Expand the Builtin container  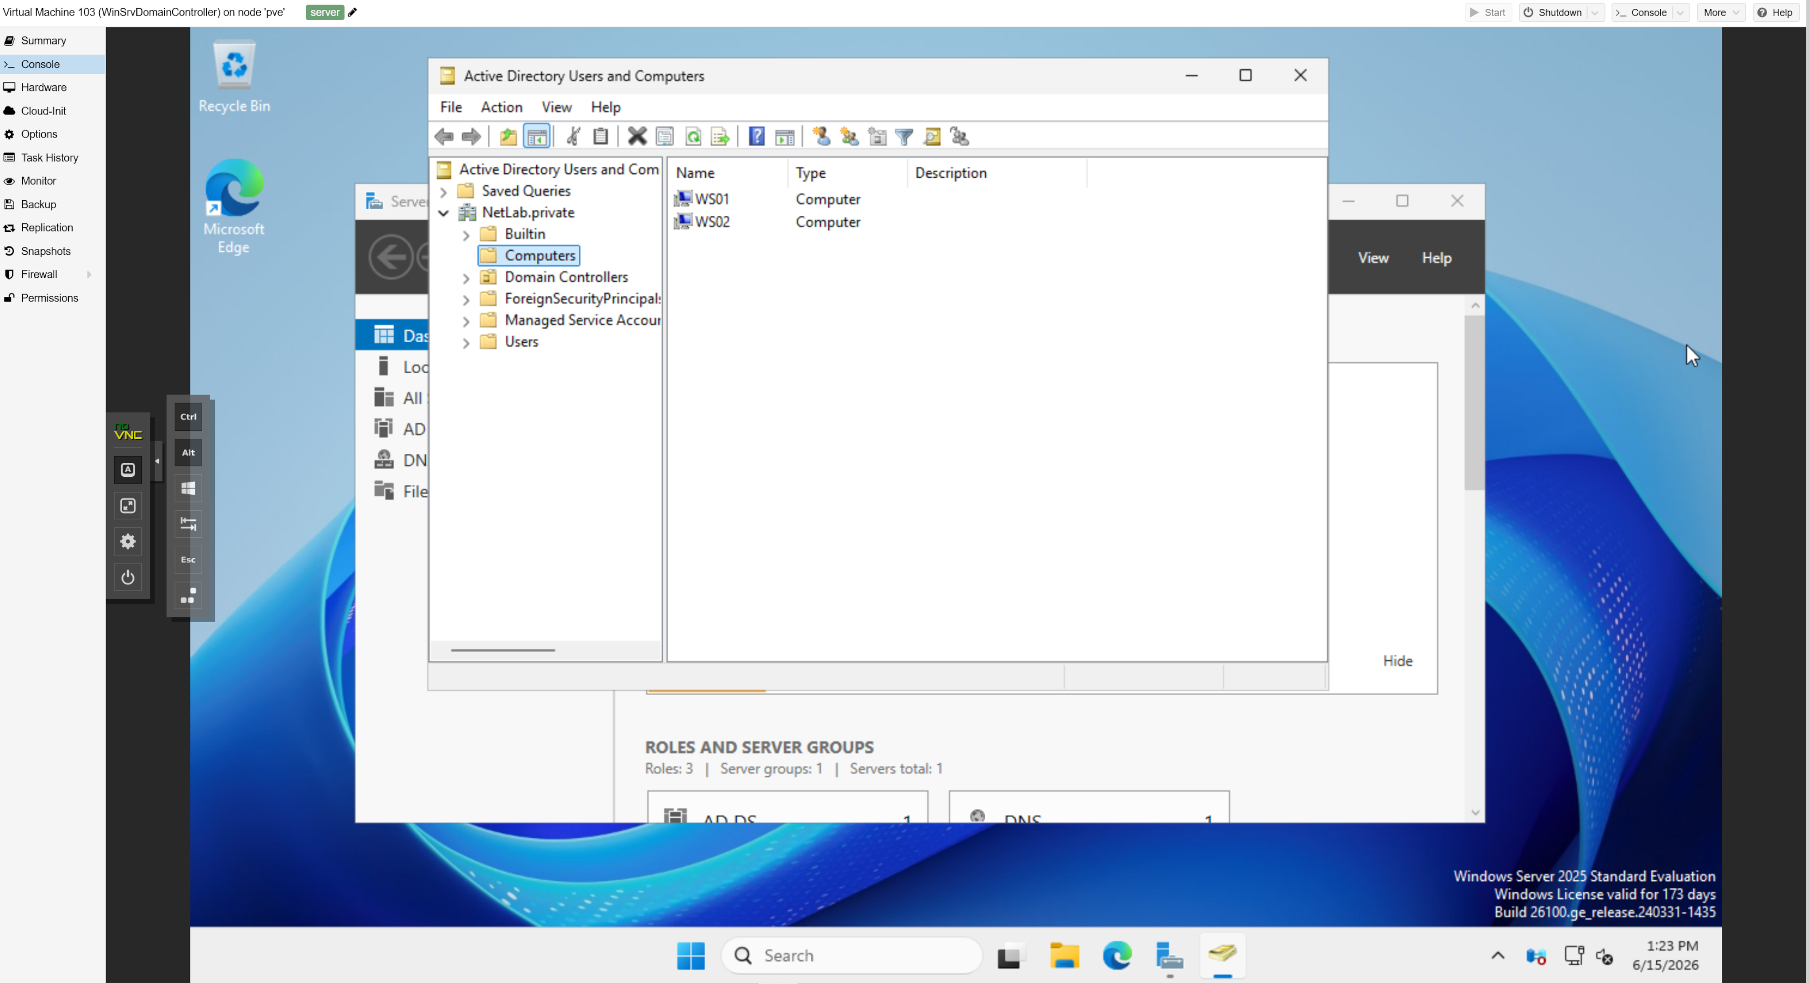(466, 235)
